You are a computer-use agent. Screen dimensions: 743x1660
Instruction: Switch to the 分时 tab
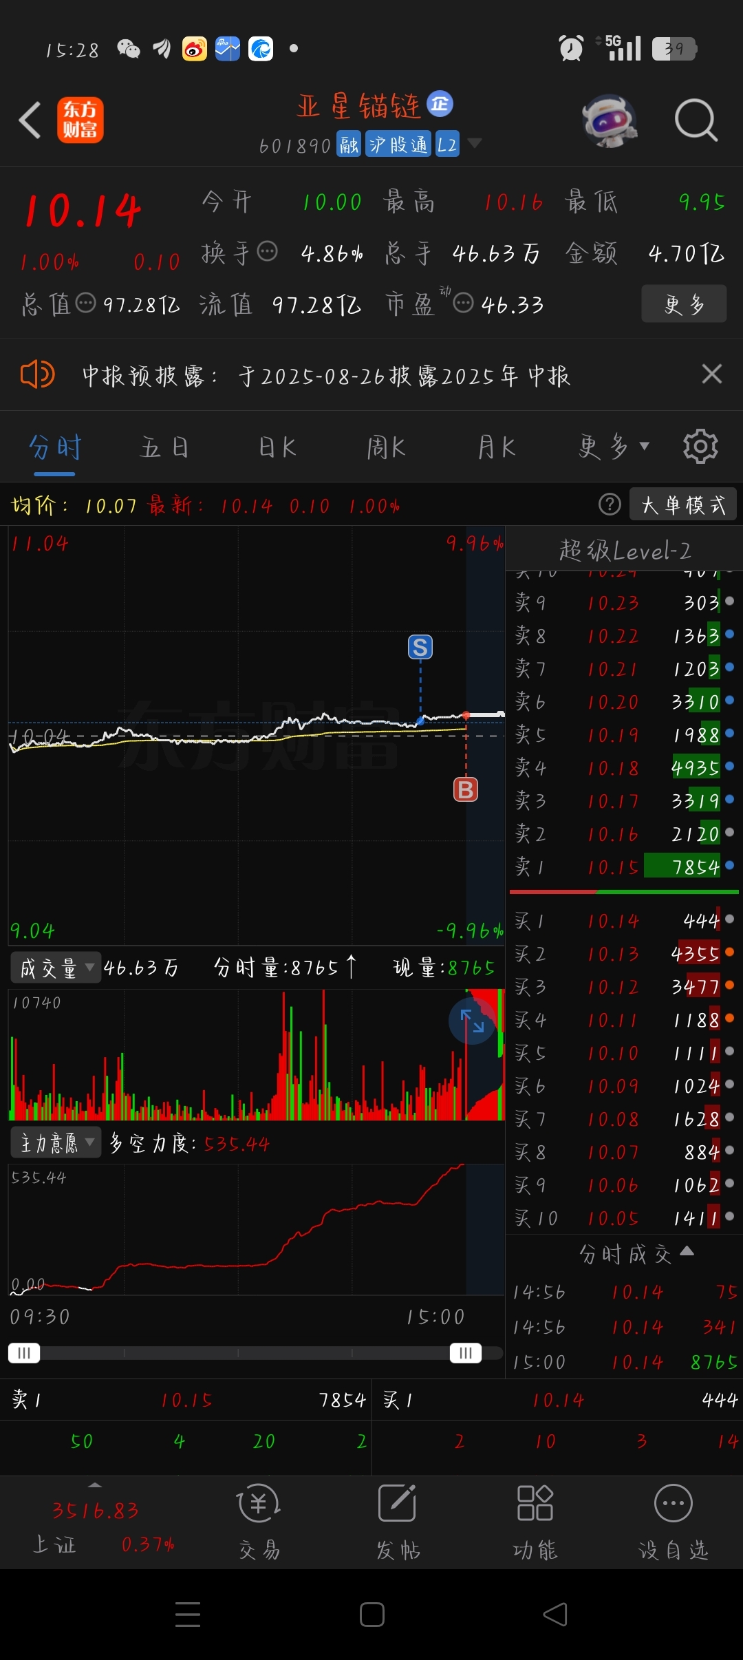point(55,448)
